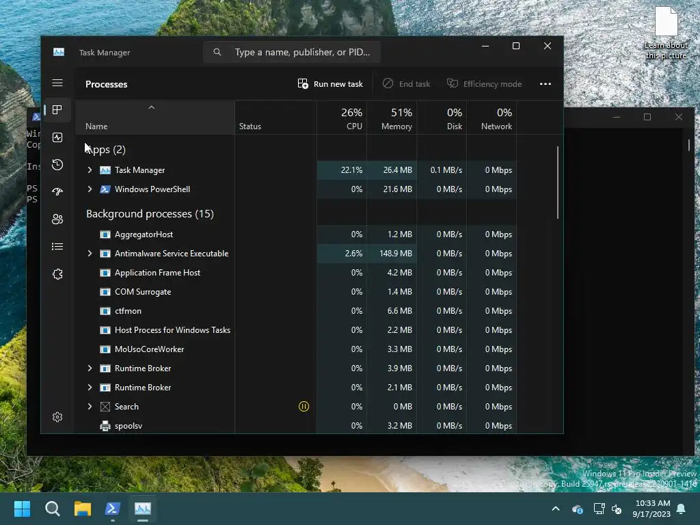Image resolution: width=700 pixels, height=525 pixels.
Task: Open the App history page in sidebar
Action: coord(57,165)
